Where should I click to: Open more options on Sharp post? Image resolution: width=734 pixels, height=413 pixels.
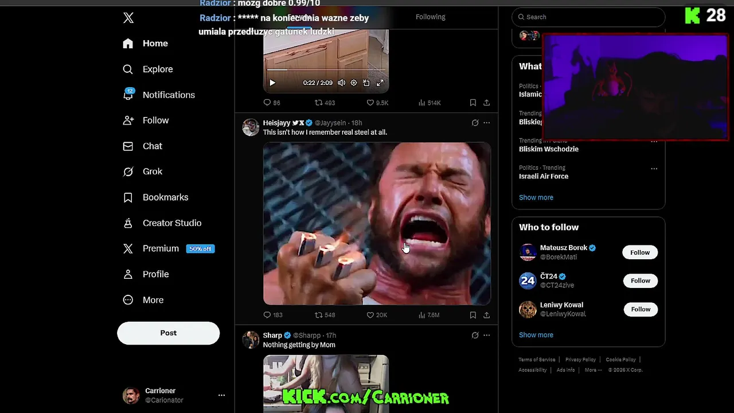point(486,335)
